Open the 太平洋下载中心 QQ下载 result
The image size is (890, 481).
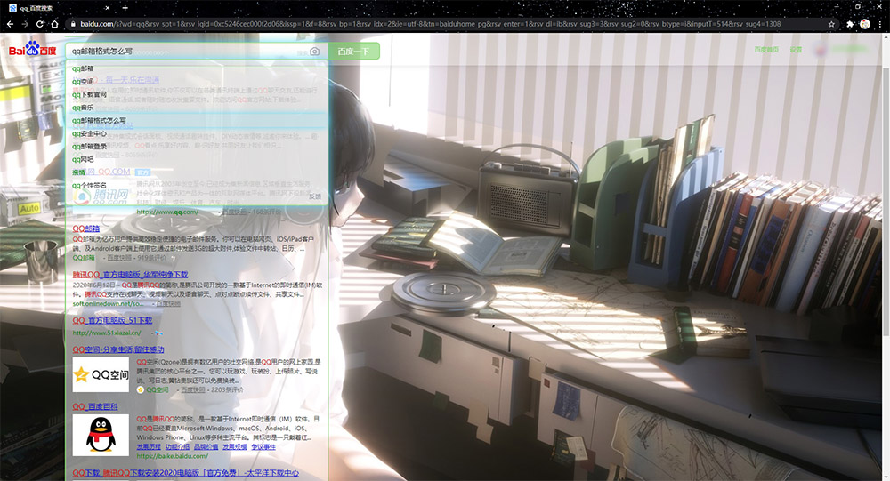click(x=186, y=473)
